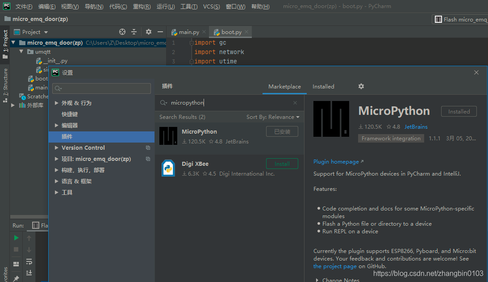Expand the Change Notes section

click(317, 280)
